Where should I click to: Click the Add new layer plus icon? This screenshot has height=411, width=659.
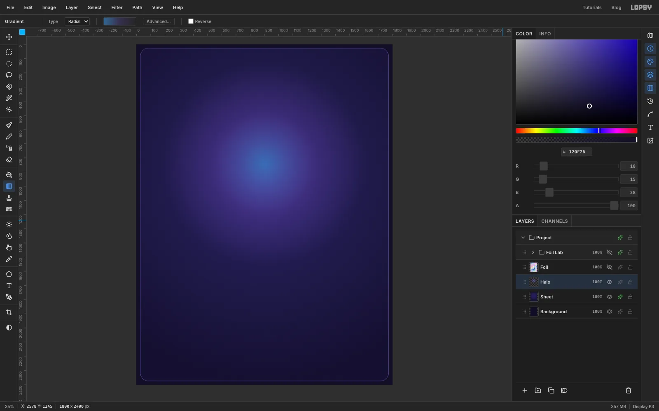525,390
